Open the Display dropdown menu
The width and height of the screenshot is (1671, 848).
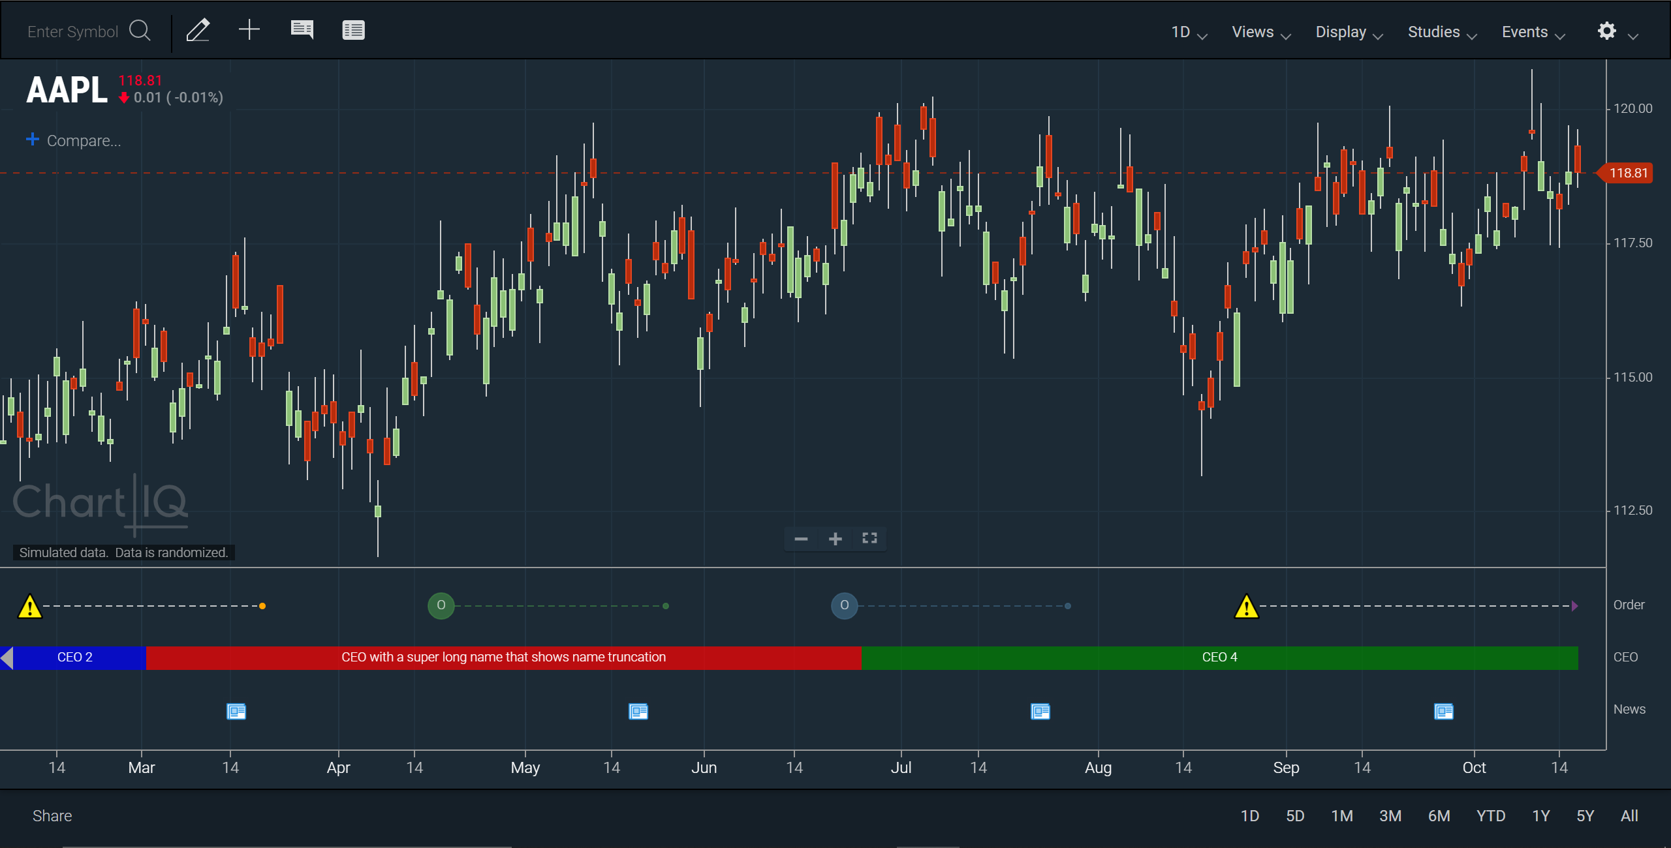[x=1349, y=32]
